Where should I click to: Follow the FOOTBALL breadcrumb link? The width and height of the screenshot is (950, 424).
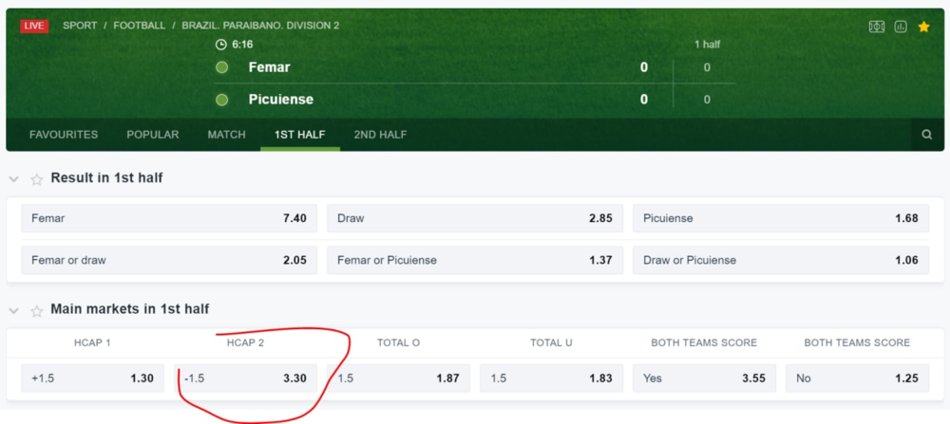click(x=138, y=26)
